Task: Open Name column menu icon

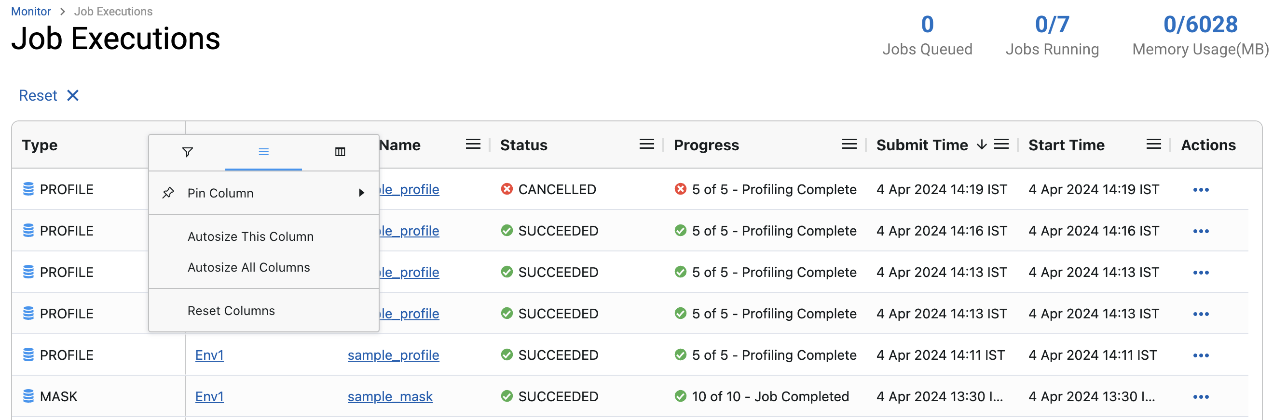Action: coord(473,144)
